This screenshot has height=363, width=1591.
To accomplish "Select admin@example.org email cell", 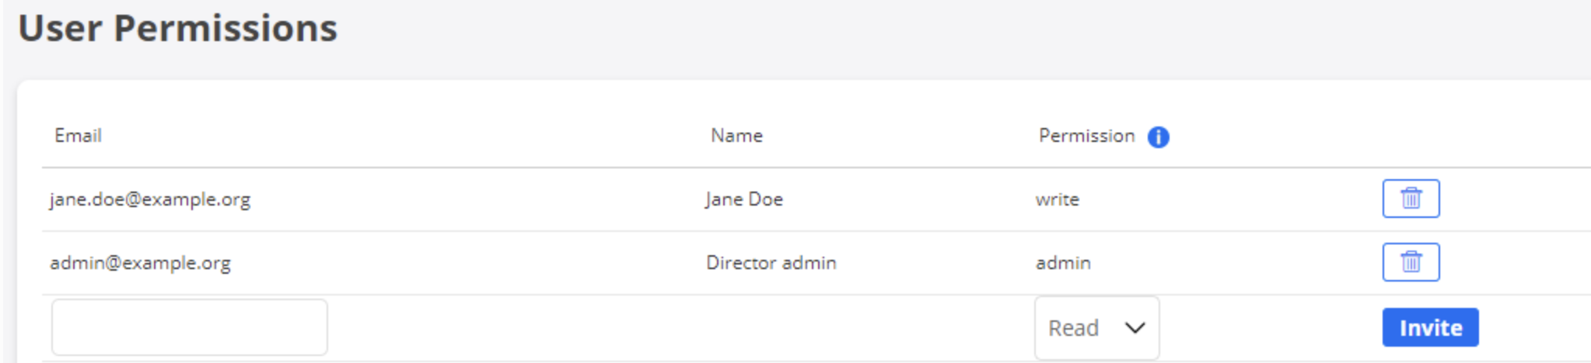I will coord(140,263).
